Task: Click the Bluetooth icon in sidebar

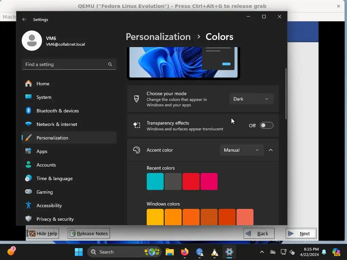Action: coord(28,111)
